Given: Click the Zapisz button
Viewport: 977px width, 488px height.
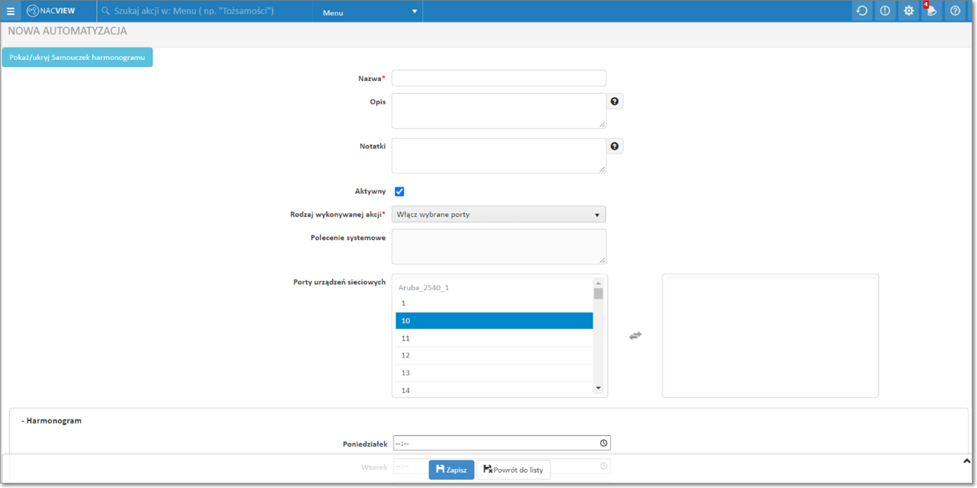Looking at the screenshot, I should click(451, 470).
